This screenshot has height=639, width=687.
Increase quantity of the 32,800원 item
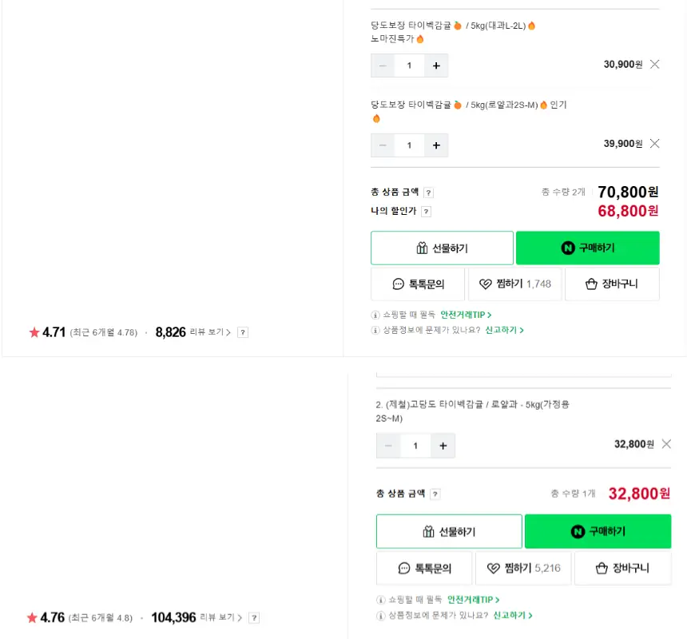(443, 446)
